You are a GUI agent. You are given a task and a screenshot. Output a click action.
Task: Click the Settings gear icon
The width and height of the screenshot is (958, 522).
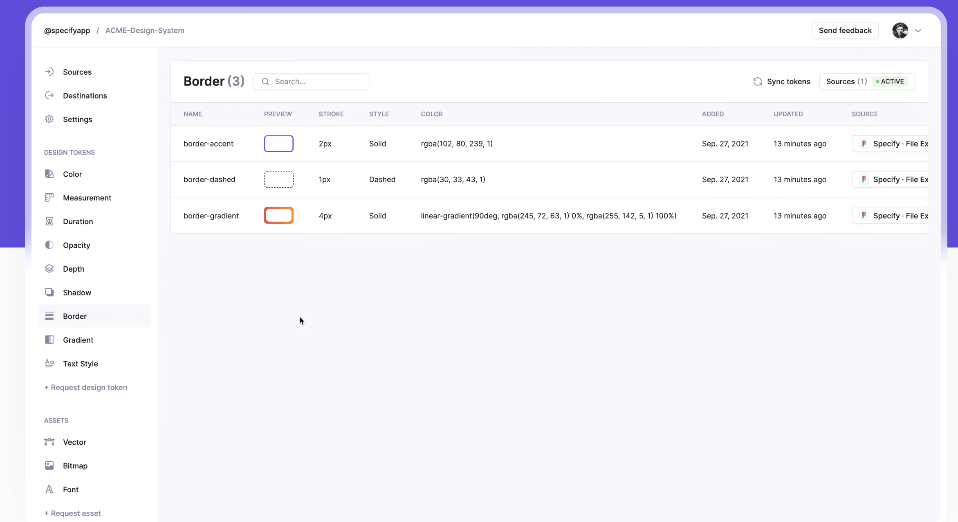coord(49,119)
